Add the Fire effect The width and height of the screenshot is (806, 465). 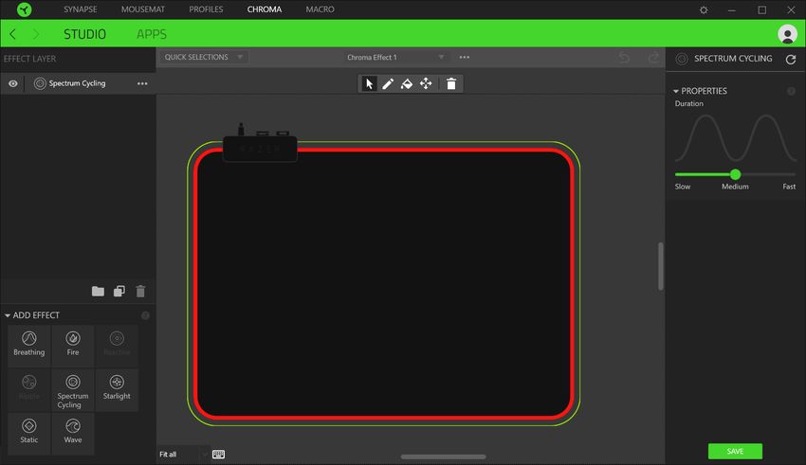[73, 345]
